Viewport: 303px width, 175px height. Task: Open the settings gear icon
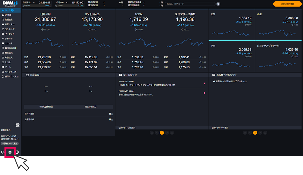(x=10, y=152)
